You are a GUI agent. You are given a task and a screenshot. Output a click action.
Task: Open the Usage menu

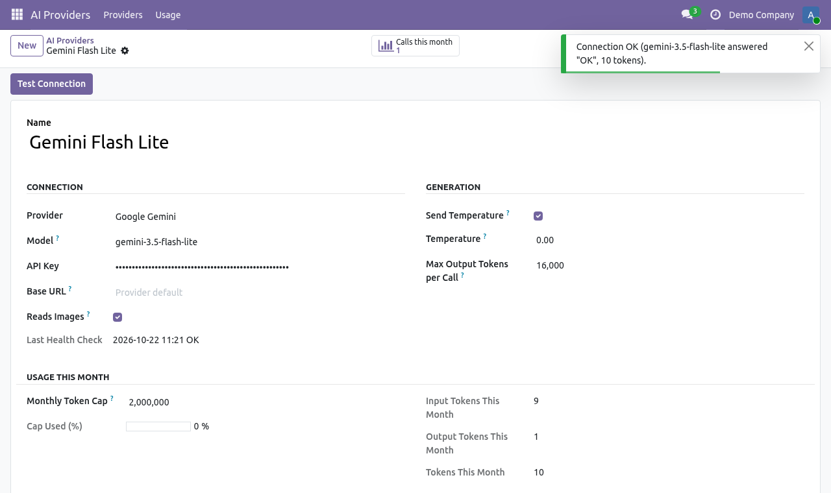tap(168, 15)
